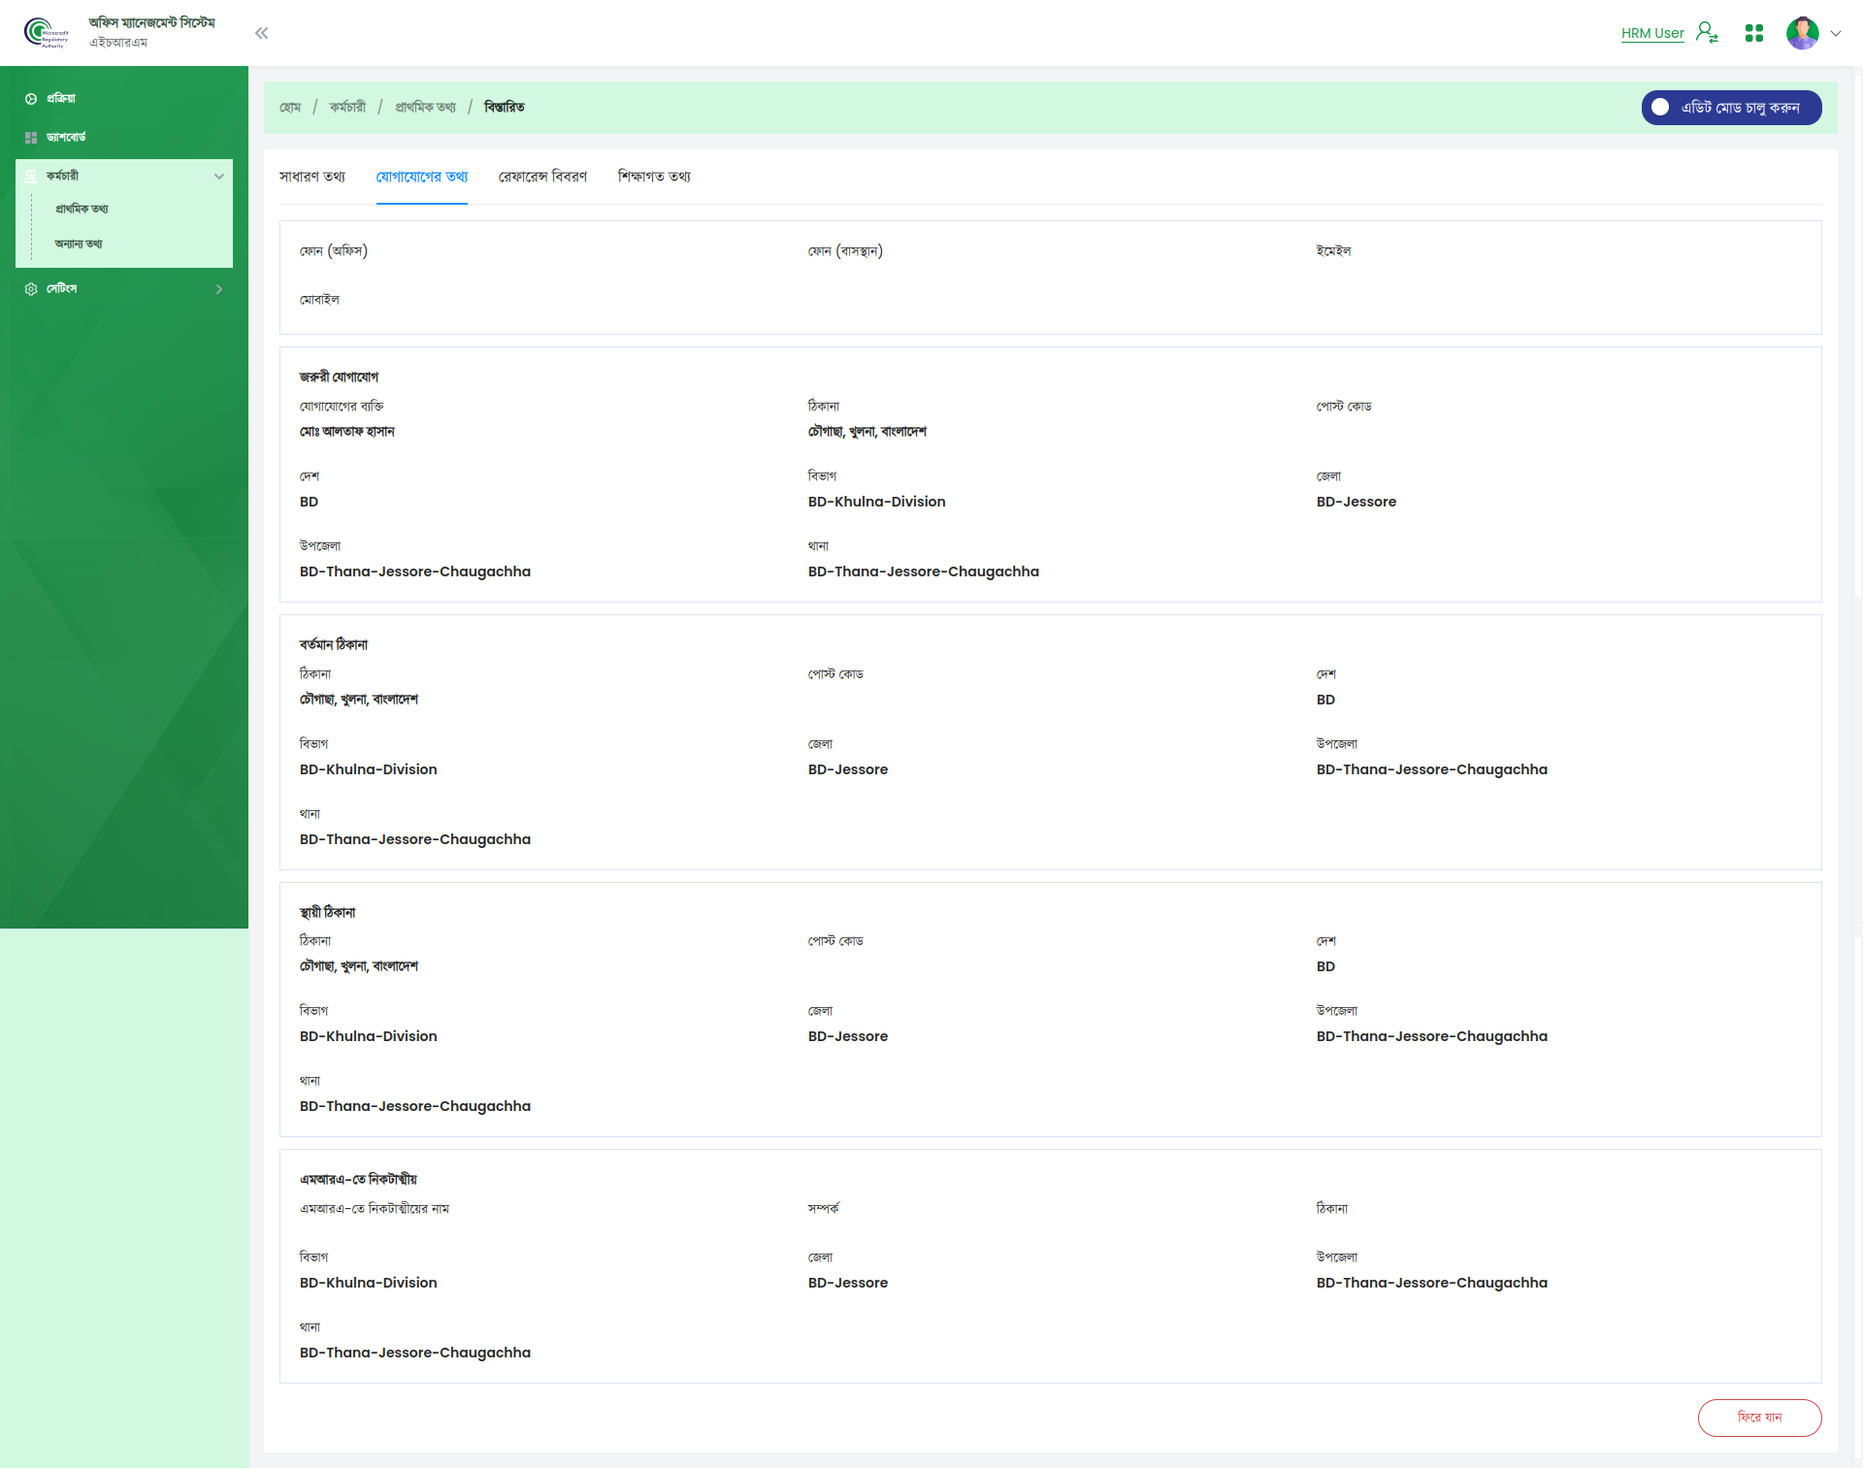
Task: Switch to the শিক্ষাগত তথ্য tab
Action: 654,177
